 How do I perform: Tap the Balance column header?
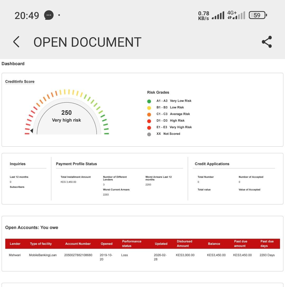point(214,244)
